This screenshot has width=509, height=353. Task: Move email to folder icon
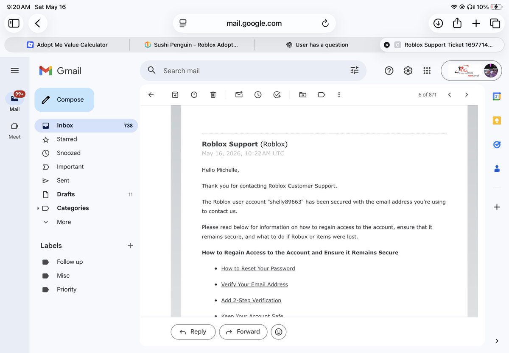[302, 95]
